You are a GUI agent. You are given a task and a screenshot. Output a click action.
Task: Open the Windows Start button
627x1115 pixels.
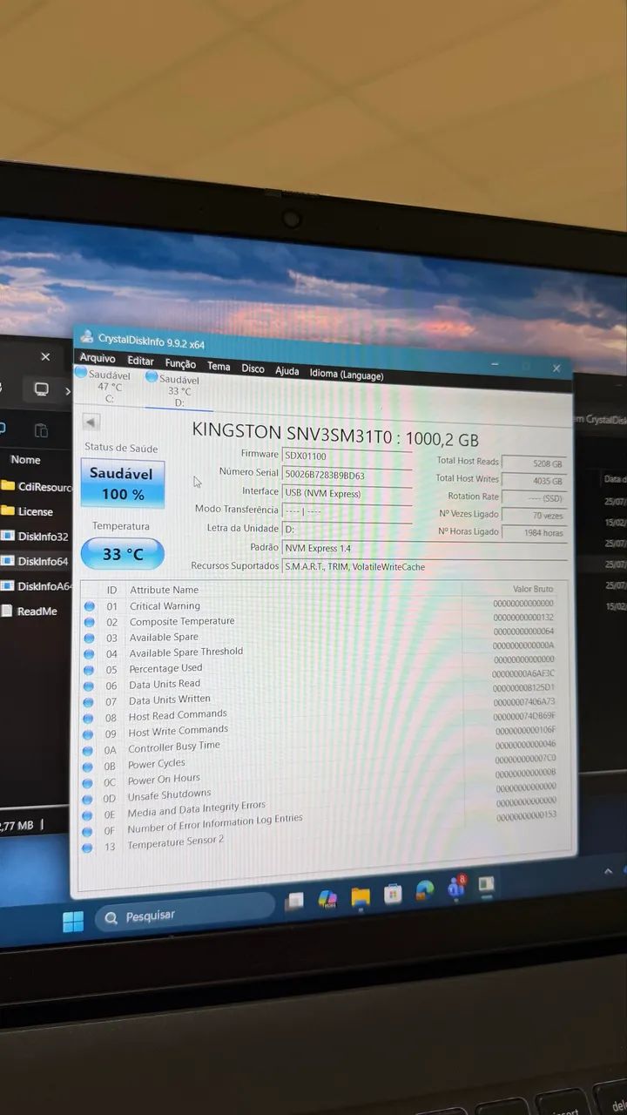tap(73, 922)
